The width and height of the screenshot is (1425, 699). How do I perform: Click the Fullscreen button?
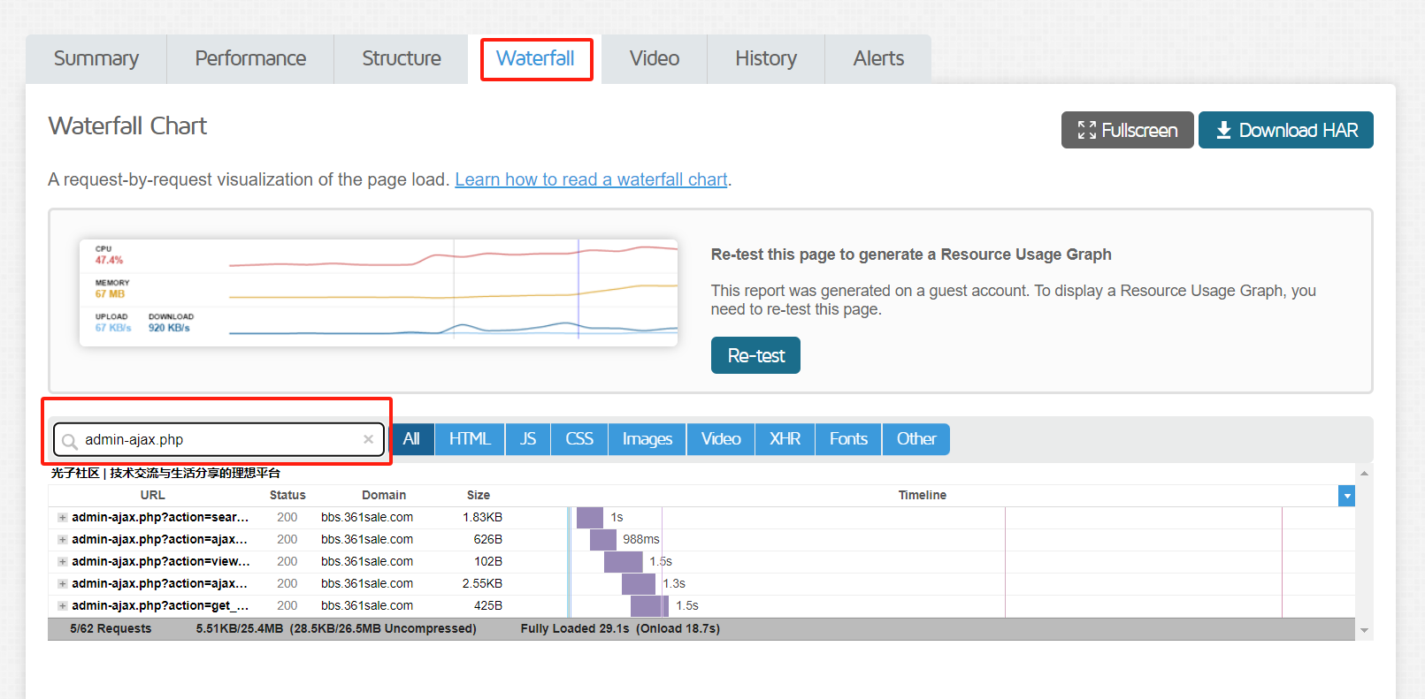tap(1127, 130)
